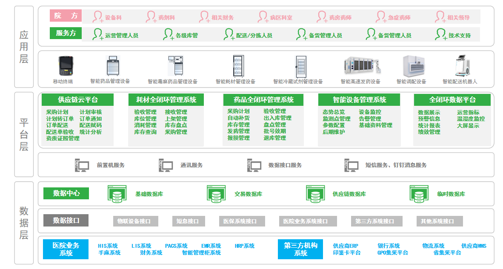Open the 智能耗材管理设备 cabinet image

coord(238,66)
